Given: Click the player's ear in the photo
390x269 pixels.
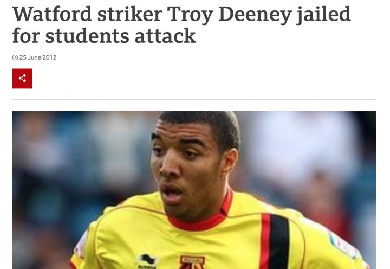Looking at the screenshot, I should coord(230,164).
